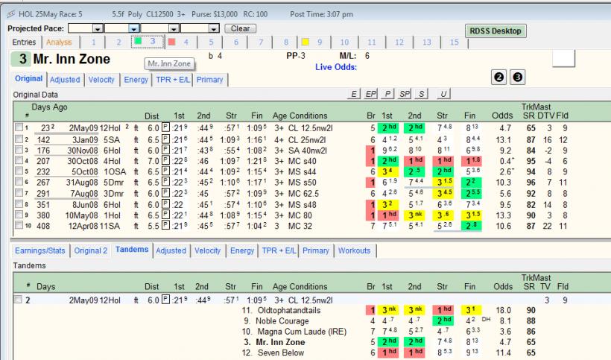
Task: Check the box for Tandems race 2
Action: (x=18, y=299)
